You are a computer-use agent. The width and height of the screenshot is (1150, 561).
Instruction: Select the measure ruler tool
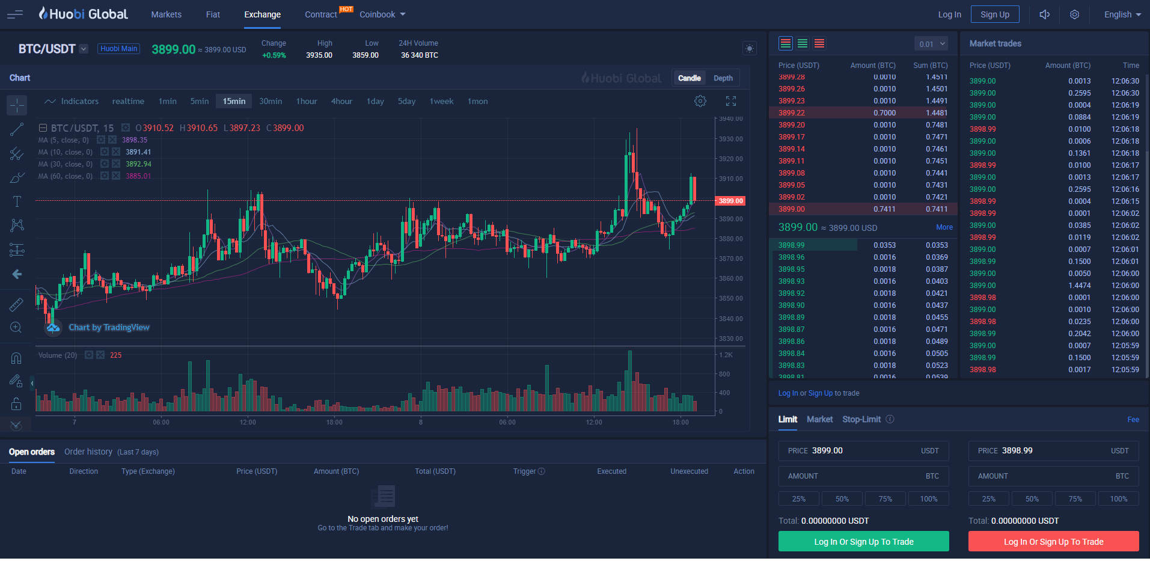pos(17,305)
